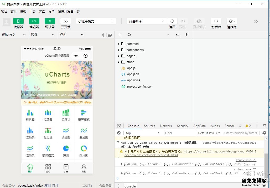270x188 pixels.
Task: Detach the simulator into separate window
Action: tap(110, 35)
